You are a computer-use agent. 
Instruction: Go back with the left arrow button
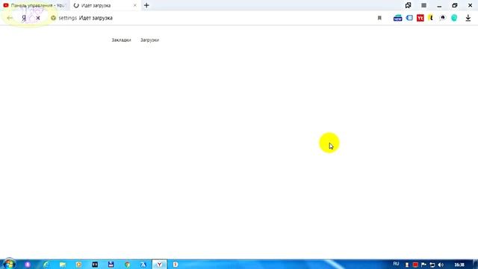(x=10, y=18)
